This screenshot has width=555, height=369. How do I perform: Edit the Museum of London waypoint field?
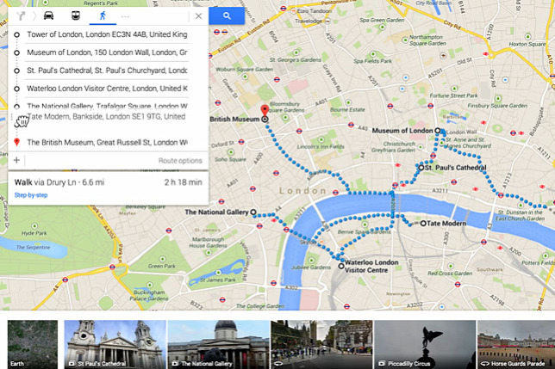[107, 52]
